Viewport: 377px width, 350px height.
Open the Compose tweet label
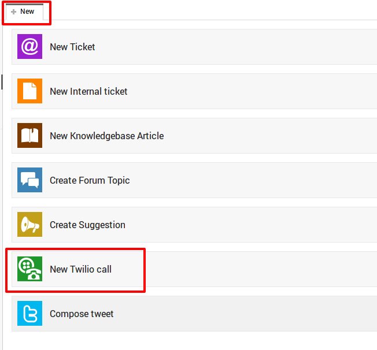pos(82,314)
